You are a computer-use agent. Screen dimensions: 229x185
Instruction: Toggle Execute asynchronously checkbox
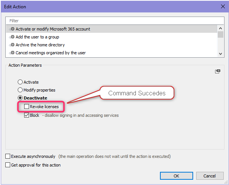(8, 156)
